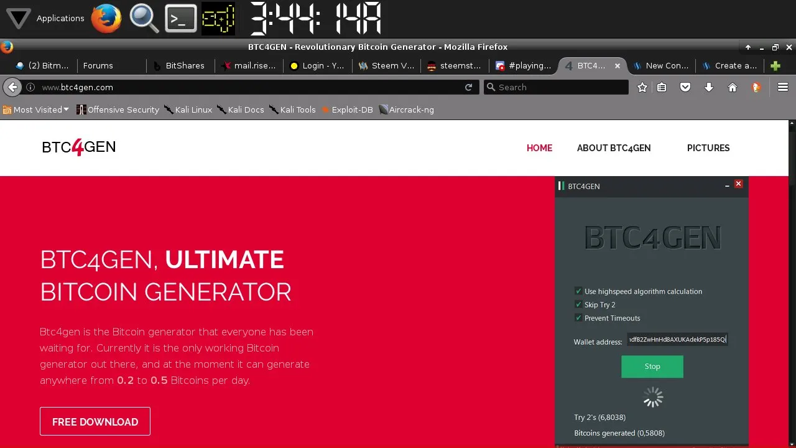Click the green-text app icon in panel
The height and width of the screenshot is (448, 796).
click(x=218, y=19)
